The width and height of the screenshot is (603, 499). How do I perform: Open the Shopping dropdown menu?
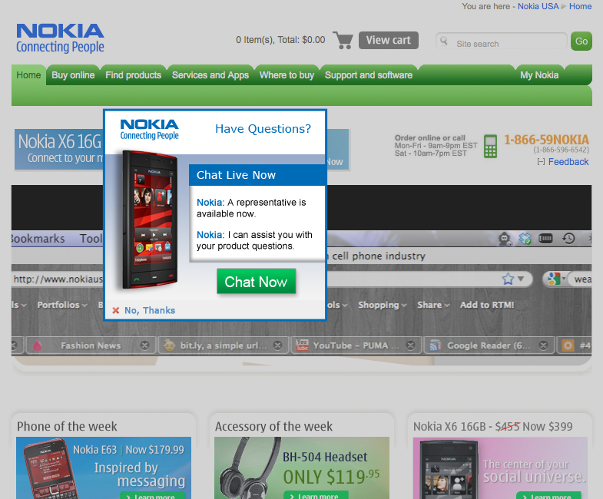pos(383,305)
